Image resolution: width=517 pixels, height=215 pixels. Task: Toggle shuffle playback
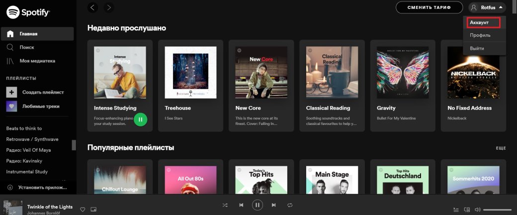click(225, 205)
